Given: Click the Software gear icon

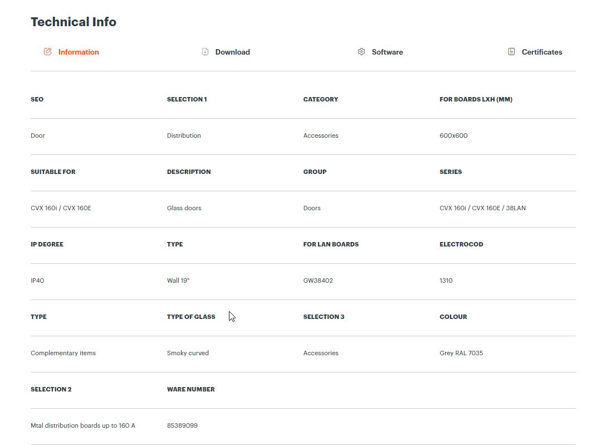Looking at the screenshot, I should click(x=361, y=51).
